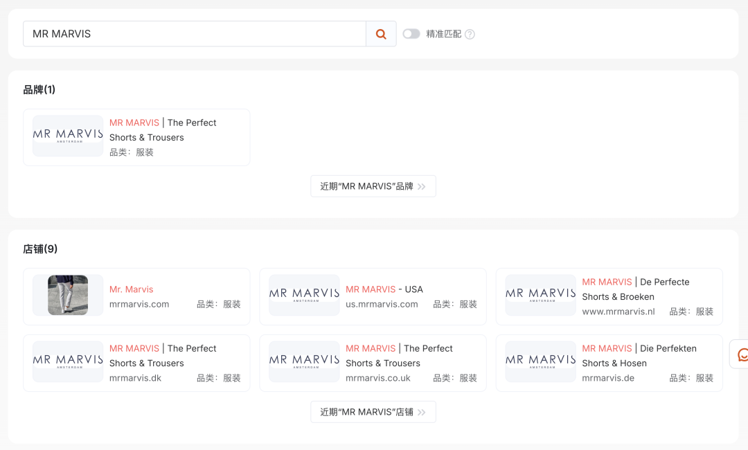The image size is (748, 450).
Task: Expand 近期“MR MARVIS”品牌 button
Action: pos(373,186)
